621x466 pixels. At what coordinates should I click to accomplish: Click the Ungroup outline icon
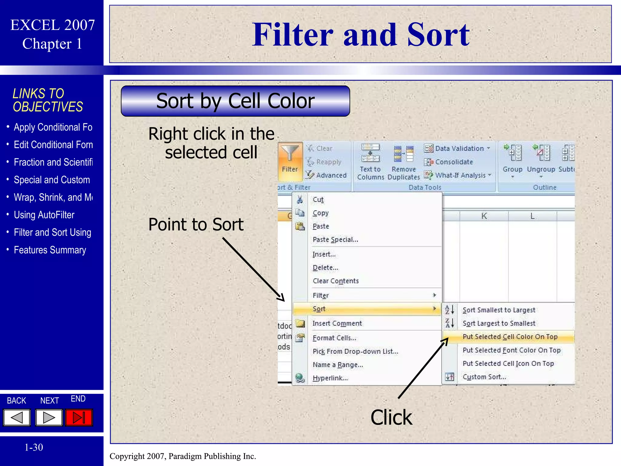[x=541, y=153]
